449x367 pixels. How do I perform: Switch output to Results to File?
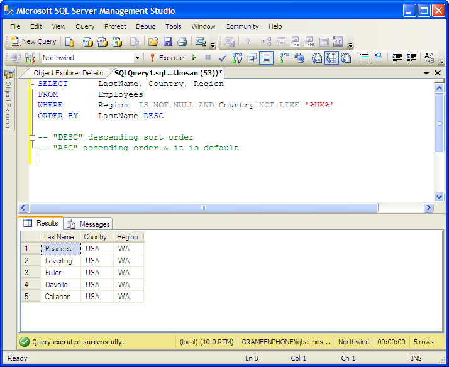pos(346,58)
